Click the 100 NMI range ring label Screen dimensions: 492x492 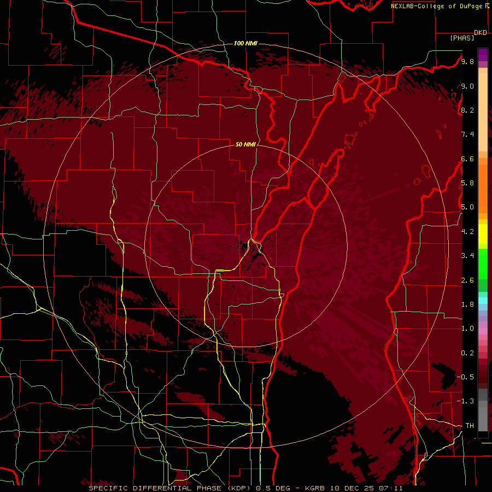coord(245,43)
